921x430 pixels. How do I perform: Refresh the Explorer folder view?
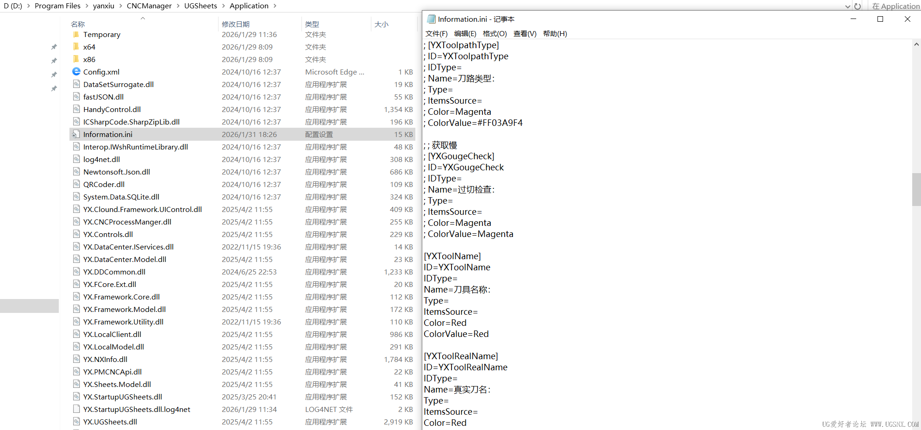pyautogui.click(x=858, y=6)
